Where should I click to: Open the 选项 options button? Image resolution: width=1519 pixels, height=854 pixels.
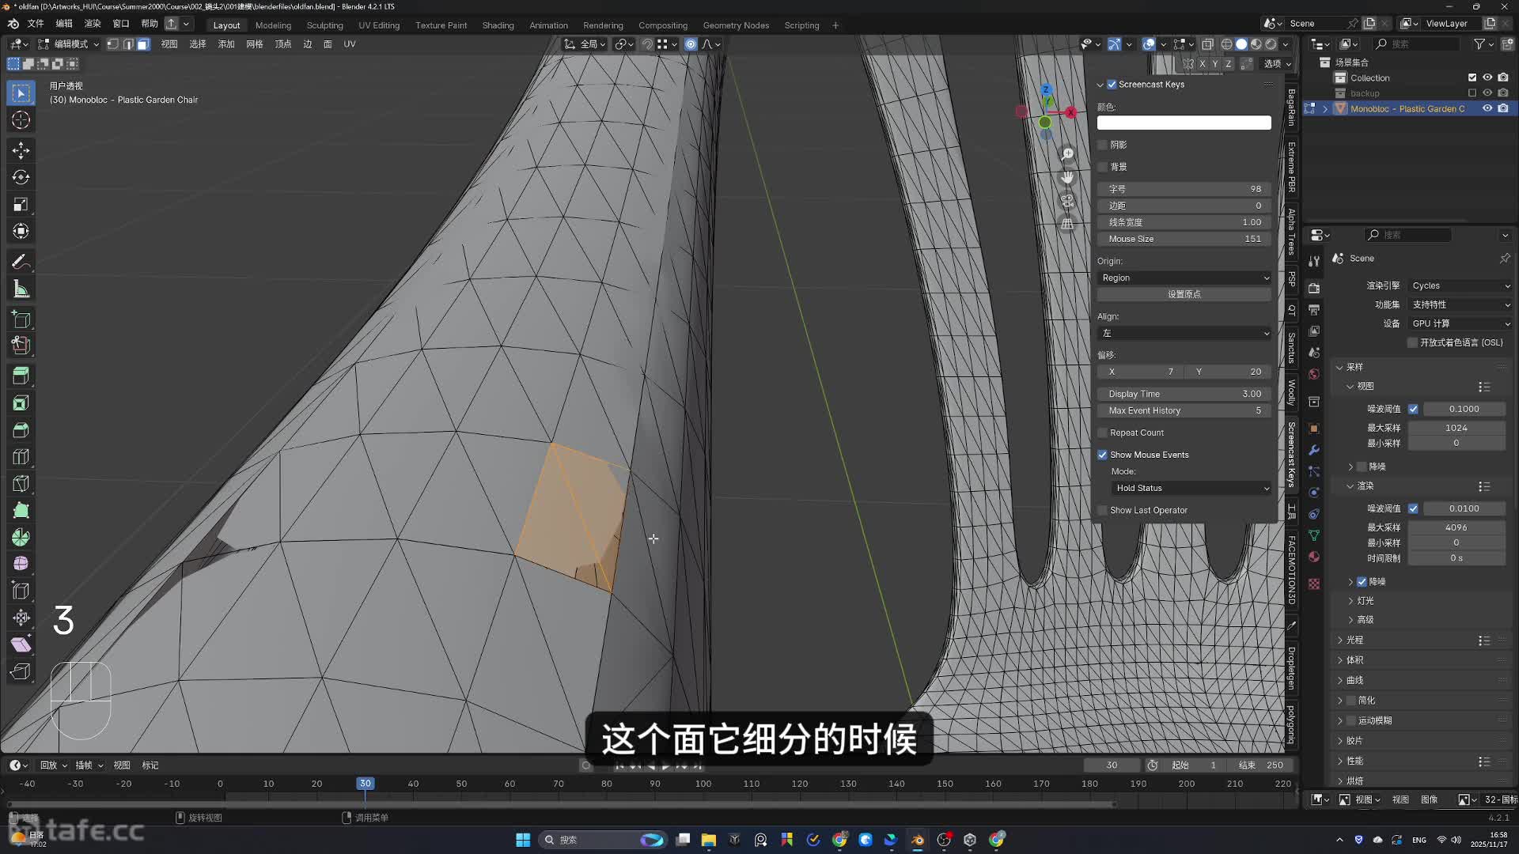(1276, 64)
